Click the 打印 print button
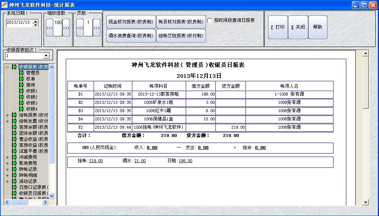Viewport: 379px width, 216px height. pyautogui.click(x=278, y=27)
